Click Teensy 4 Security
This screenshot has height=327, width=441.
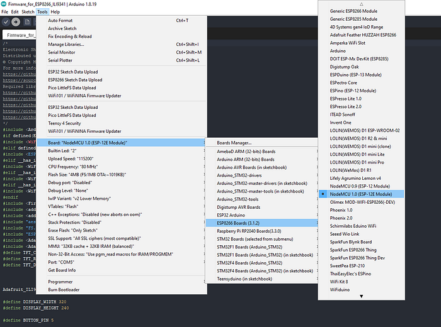[x=122, y=123]
